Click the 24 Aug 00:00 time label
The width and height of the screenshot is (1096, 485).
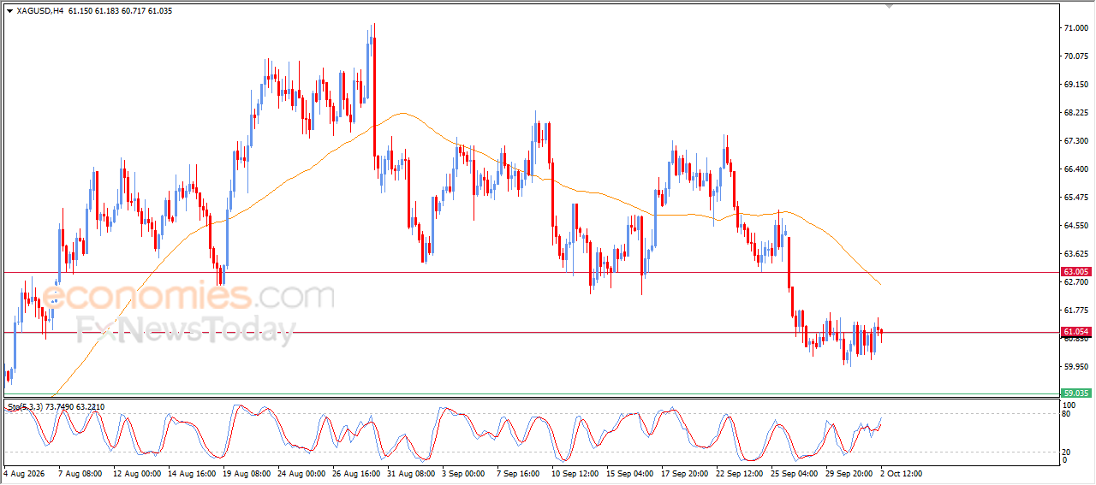pos(302,473)
